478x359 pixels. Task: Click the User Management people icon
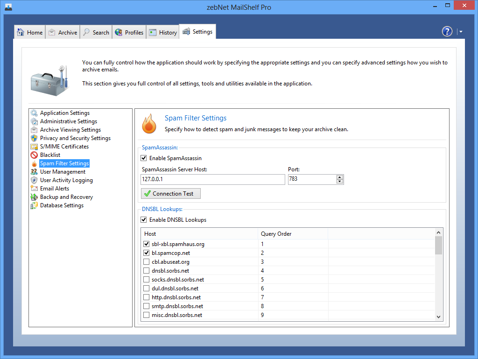(34, 172)
